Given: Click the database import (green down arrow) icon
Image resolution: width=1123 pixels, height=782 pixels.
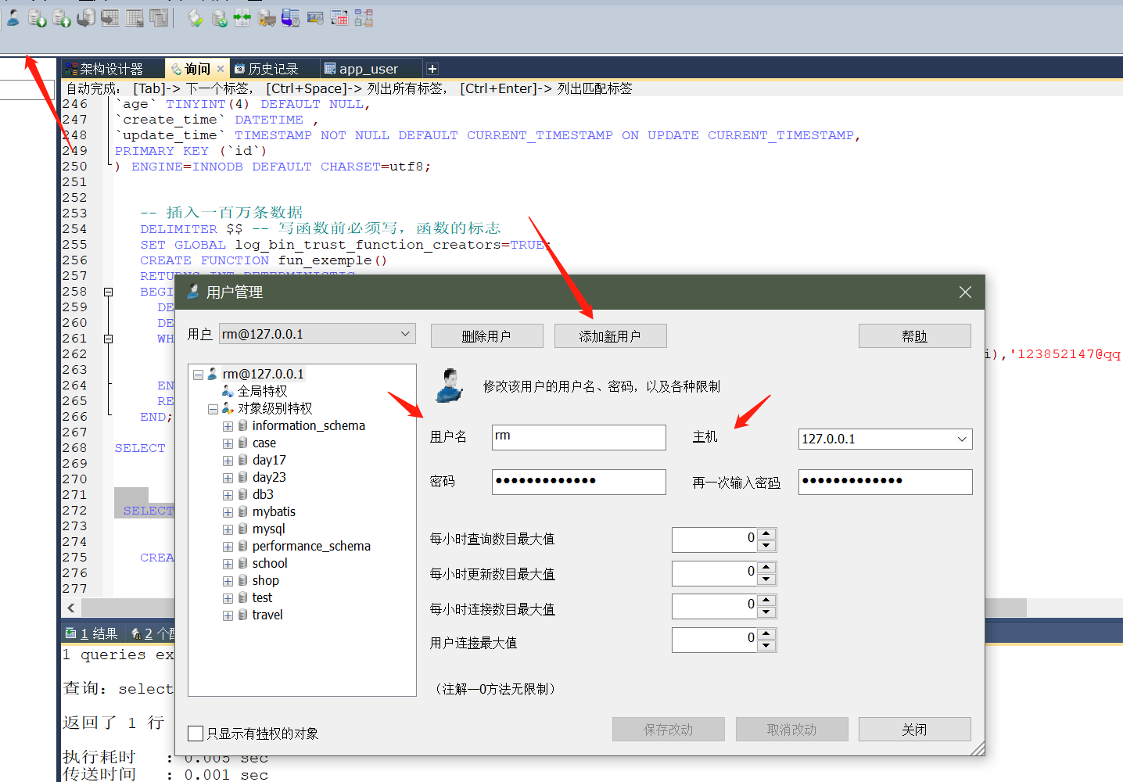Looking at the screenshot, I should [38, 17].
